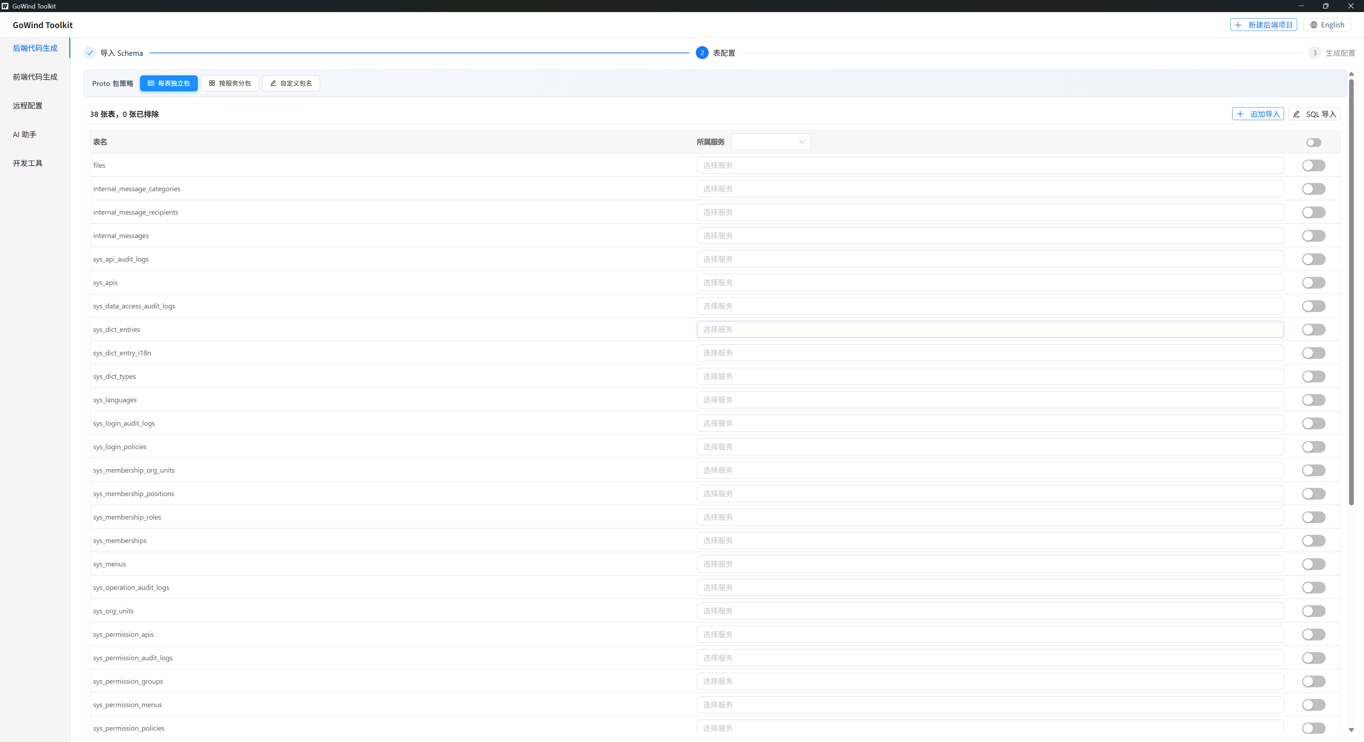Toggle the header switch for all tables

[x=1314, y=143]
